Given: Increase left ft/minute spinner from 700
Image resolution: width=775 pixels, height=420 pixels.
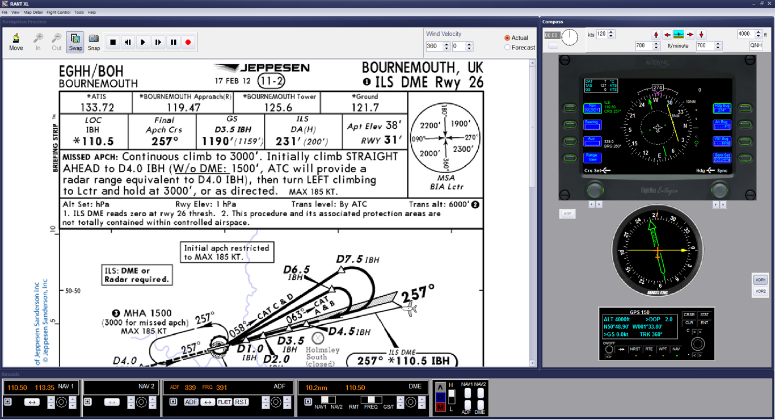Looking at the screenshot, I should (x=656, y=43).
